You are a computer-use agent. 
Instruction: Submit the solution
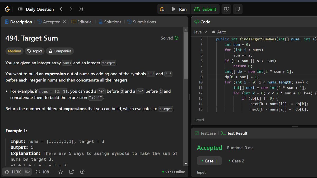click(205, 9)
